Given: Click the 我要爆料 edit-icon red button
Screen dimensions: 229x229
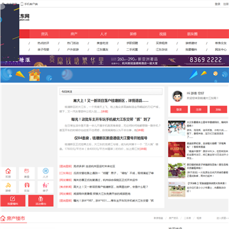Looking at the screenshot, I should coord(13,200).
